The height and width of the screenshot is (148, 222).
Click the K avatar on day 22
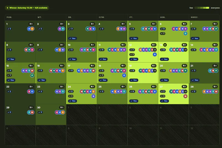(32, 92)
